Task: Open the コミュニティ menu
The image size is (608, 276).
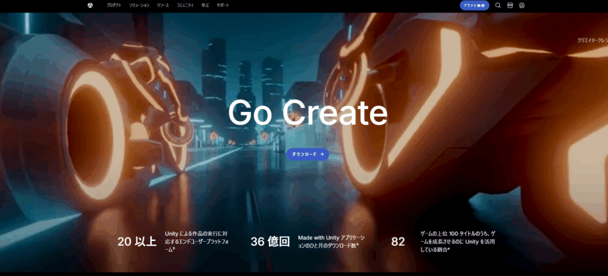Action: point(185,5)
